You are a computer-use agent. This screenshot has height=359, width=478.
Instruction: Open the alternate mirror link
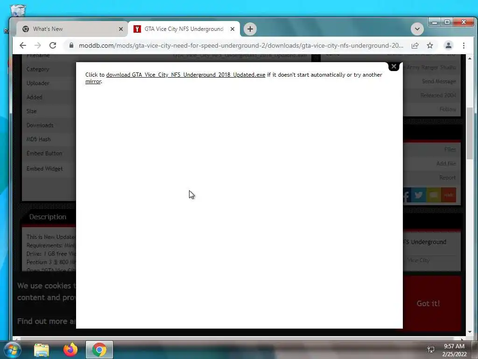(93, 81)
